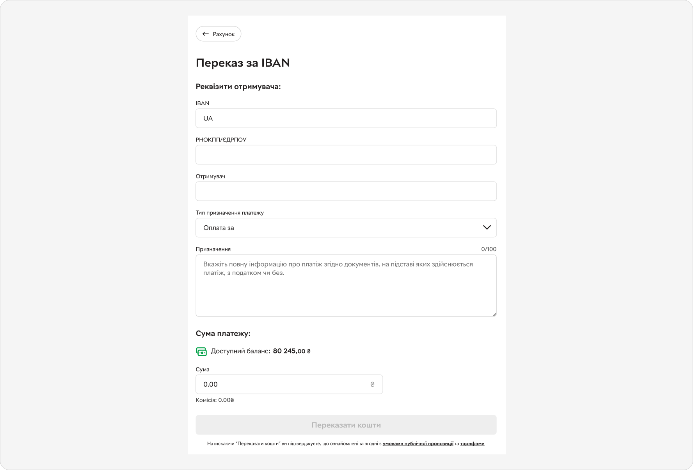Click the hryvnia symbol in the Сума field
This screenshot has width=693, height=470.
point(372,384)
